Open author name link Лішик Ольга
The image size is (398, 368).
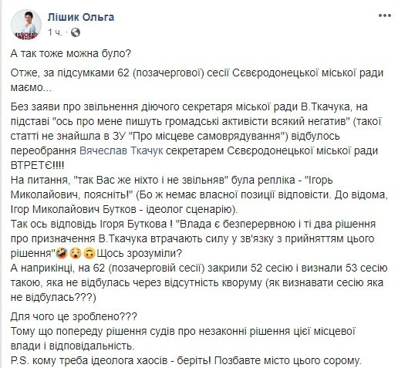point(81,17)
